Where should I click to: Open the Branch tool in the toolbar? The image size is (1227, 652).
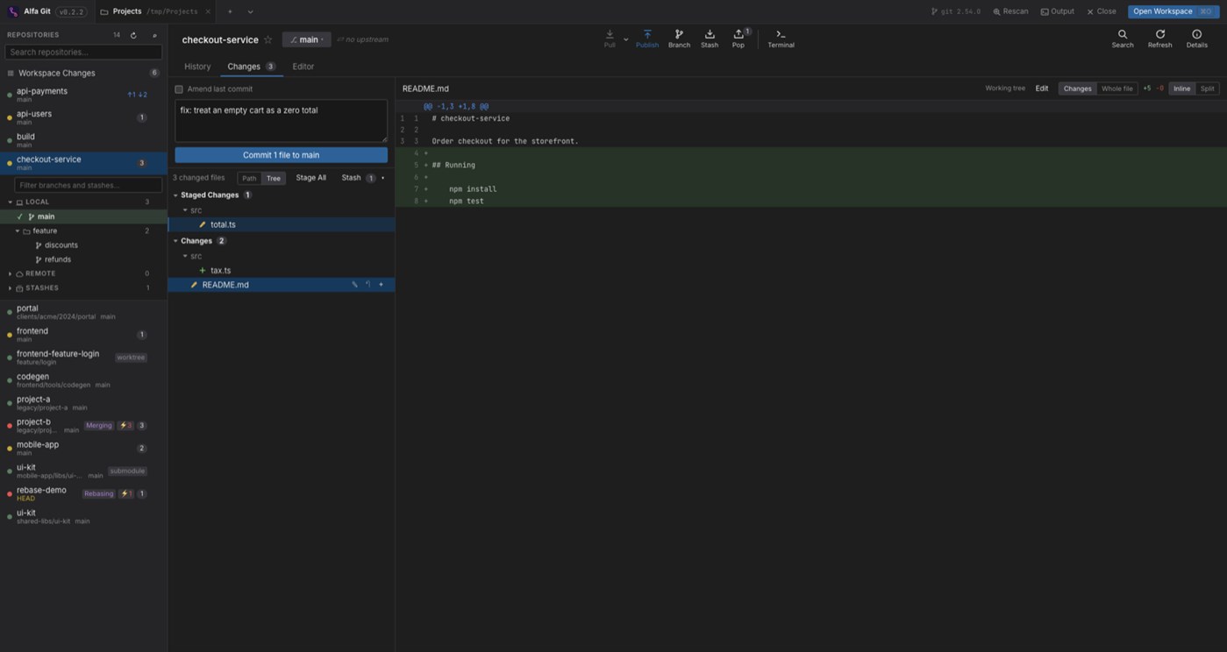pos(679,39)
